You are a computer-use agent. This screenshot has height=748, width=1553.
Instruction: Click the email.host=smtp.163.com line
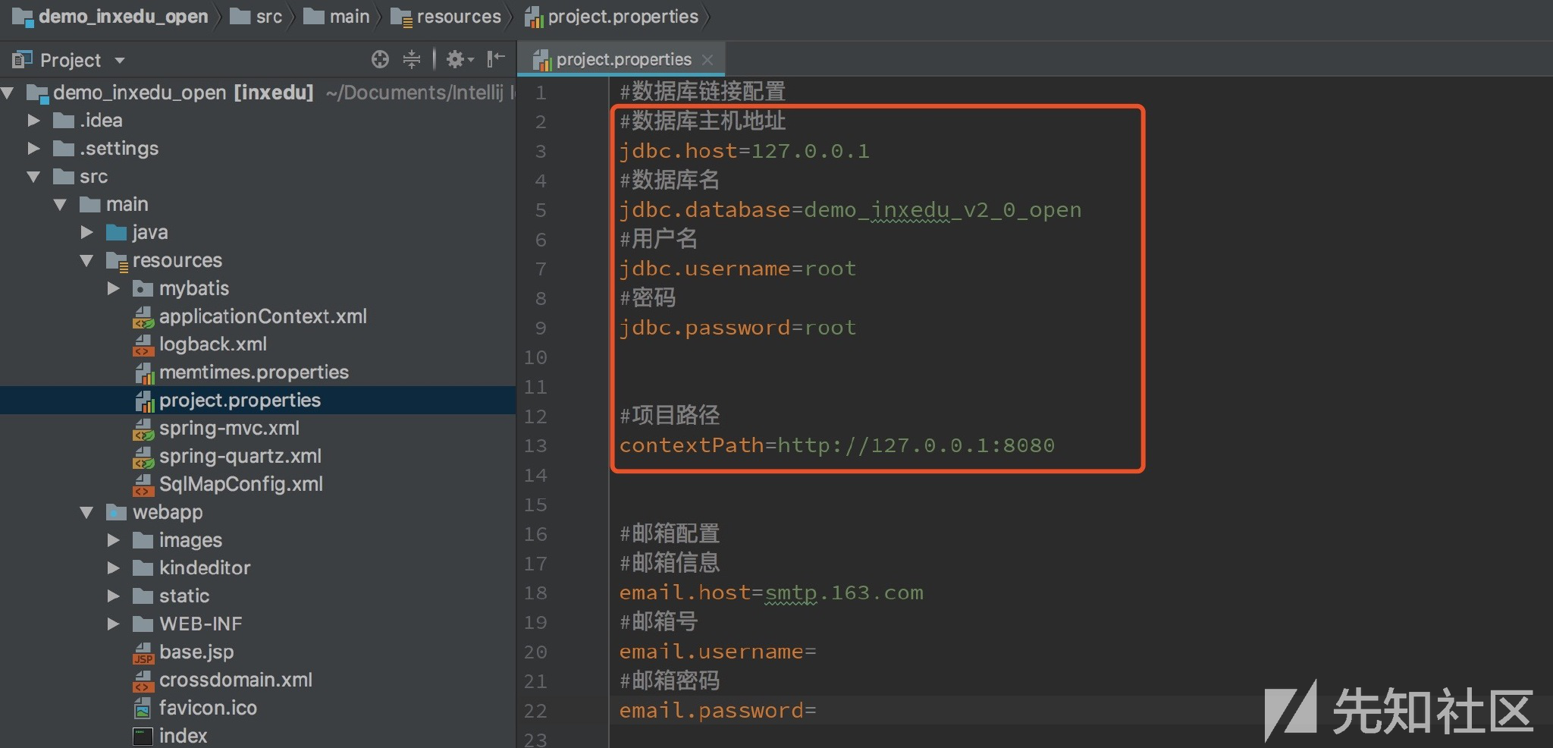(771, 592)
